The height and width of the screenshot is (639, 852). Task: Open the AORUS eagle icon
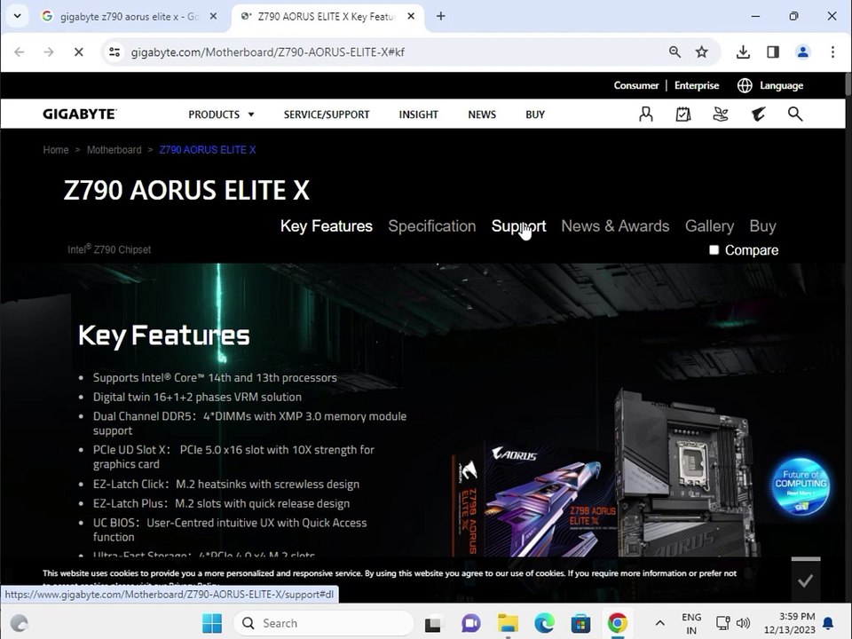758,114
